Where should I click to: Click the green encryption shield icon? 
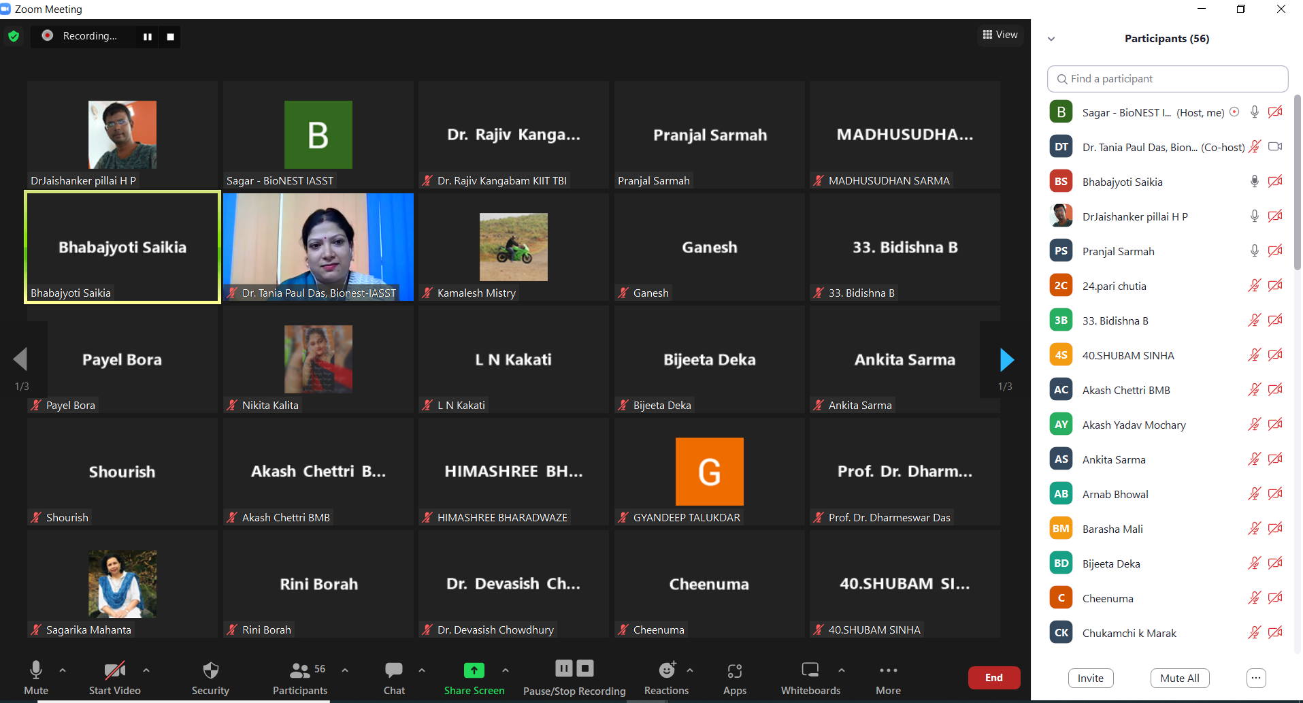click(14, 36)
